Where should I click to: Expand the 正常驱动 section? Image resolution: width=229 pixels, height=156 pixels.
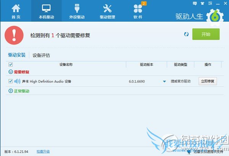[11, 91]
